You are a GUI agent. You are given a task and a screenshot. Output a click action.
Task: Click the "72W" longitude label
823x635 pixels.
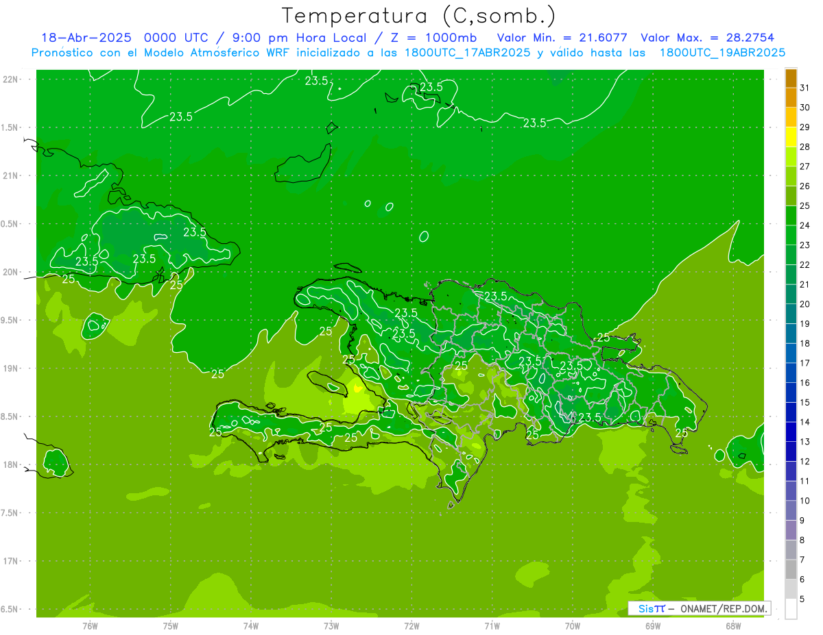click(411, 625)
